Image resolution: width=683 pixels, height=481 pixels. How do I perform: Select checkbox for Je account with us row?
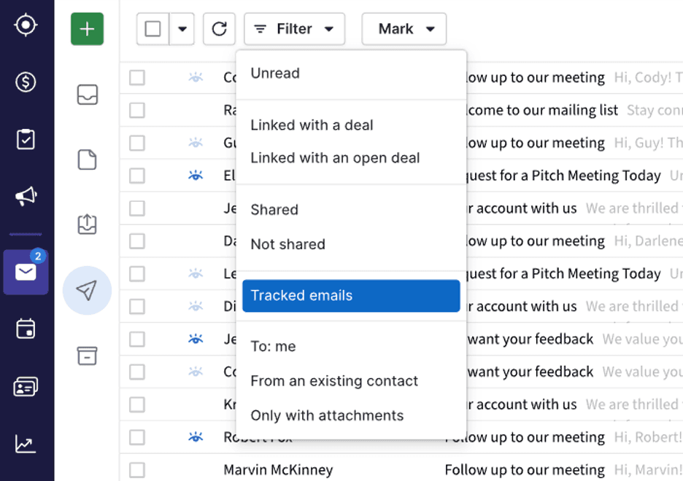click(136, 208)
